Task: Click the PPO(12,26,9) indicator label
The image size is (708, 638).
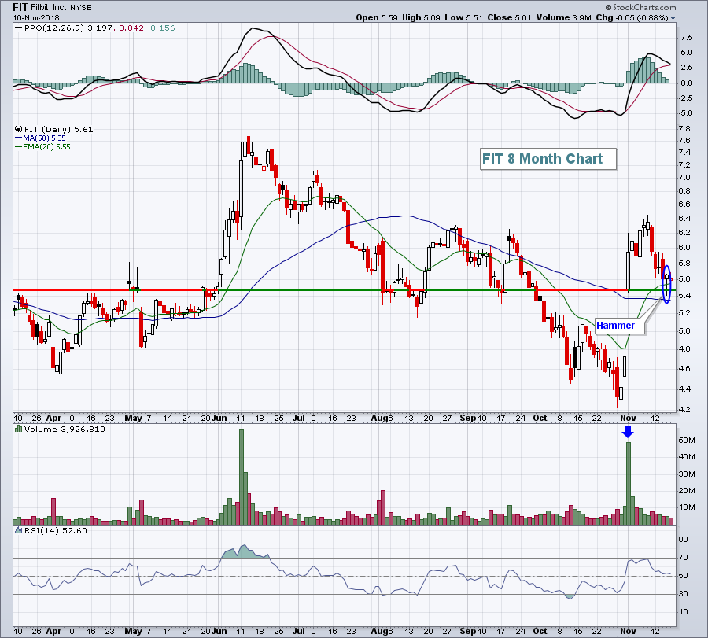Action: pyautogui.click(x=47, y=28)
